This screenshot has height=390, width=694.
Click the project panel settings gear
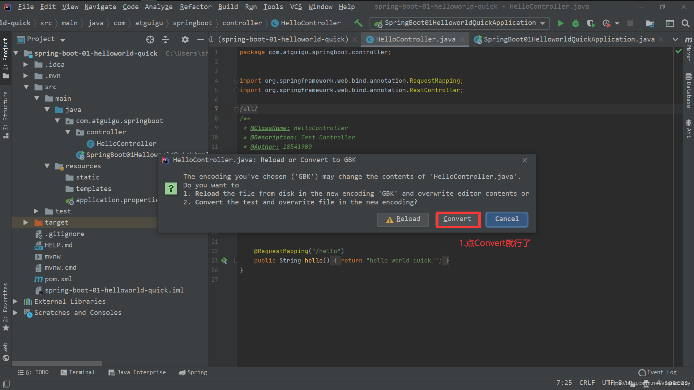pos(185,39)
